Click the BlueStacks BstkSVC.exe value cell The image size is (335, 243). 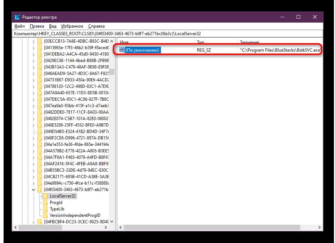[280, 50]
